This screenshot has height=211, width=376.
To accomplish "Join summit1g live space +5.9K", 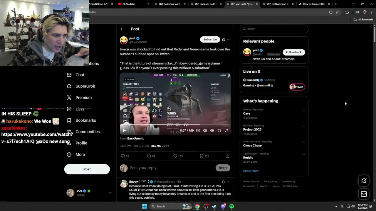I will pos(297,87).
